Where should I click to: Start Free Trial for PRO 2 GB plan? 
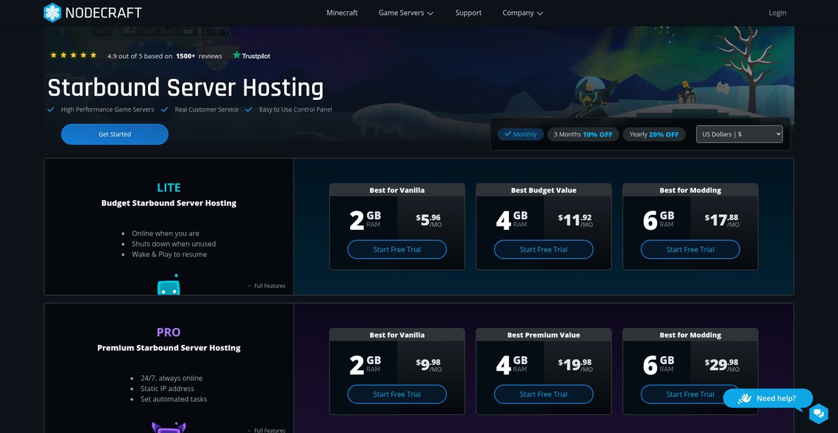pyautogui.click(x=397, y=394)
